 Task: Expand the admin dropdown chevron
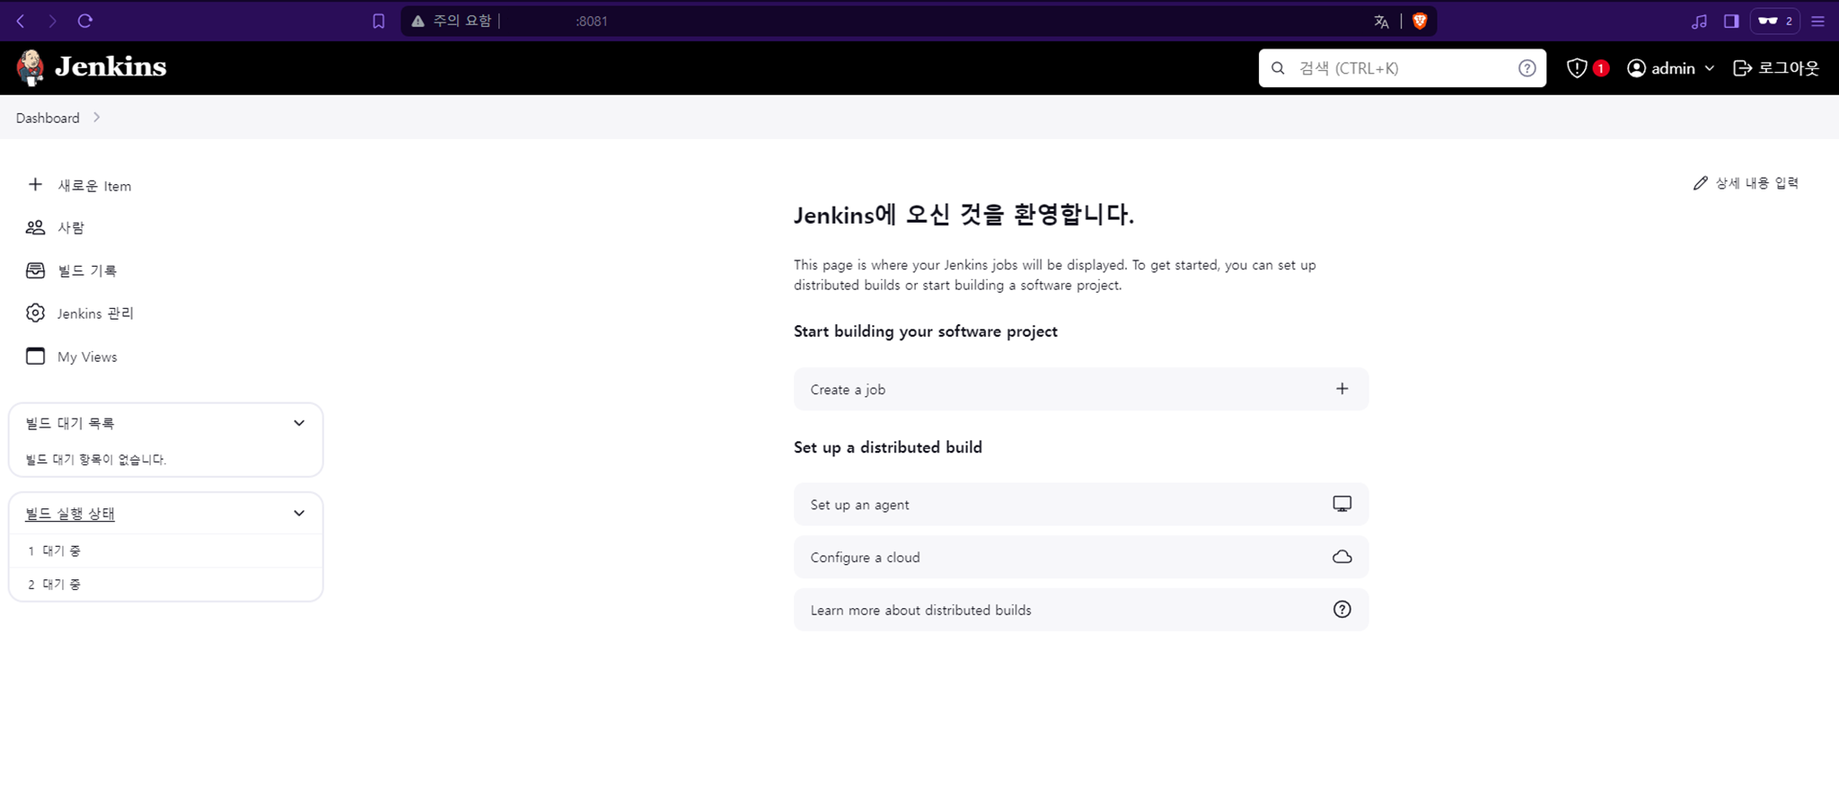(x=1709, y=68)
